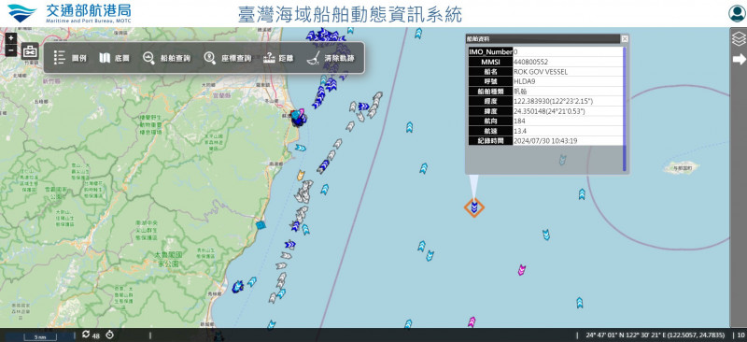
Task: Click 清除軌跡 to clear vessel tracks
Action: (x=331, y=58)
